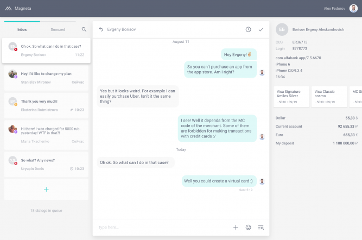Image resolution: width=362 pixels, height=240 pixels.
Task: Click the plus attachment icon in composer
Action: [236, 228]
